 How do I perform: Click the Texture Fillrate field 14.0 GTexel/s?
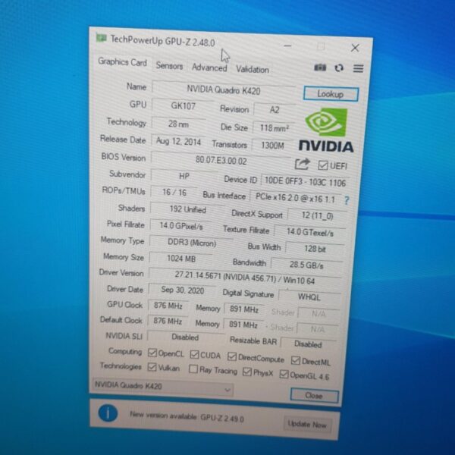tap(310, 232)
